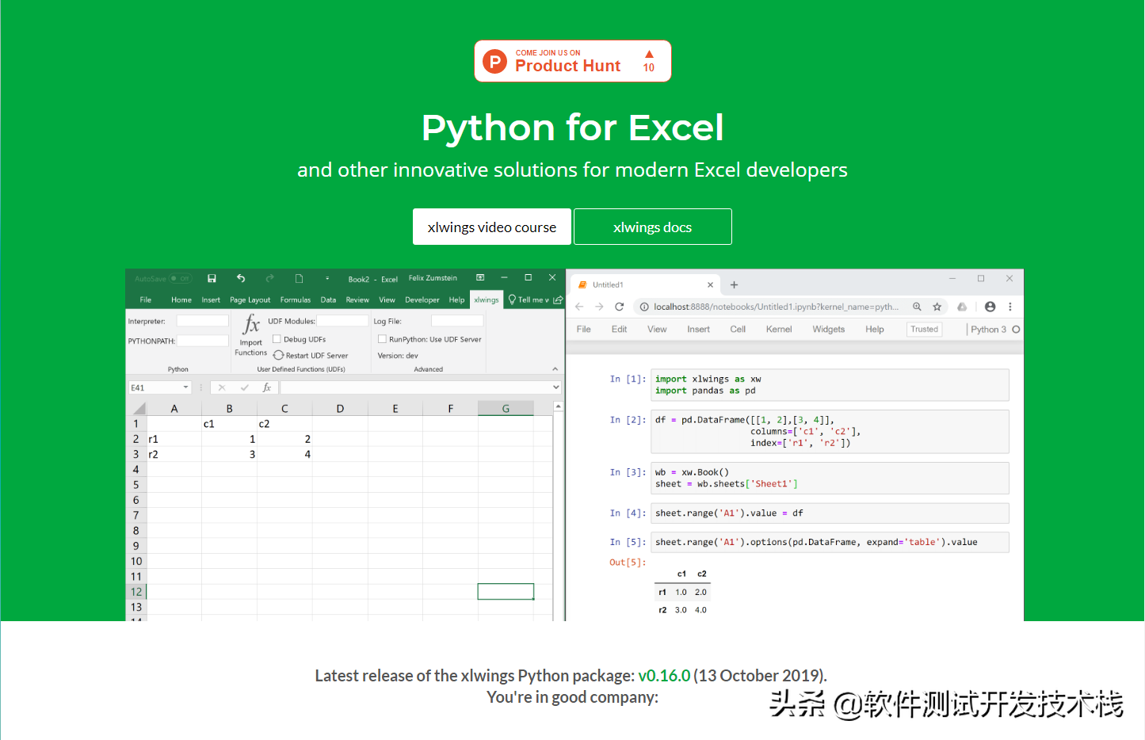The width and height of the screenshot is (1145, 740).
Task: Open the Excel Developer tab
Action: (x=422, y=299)
